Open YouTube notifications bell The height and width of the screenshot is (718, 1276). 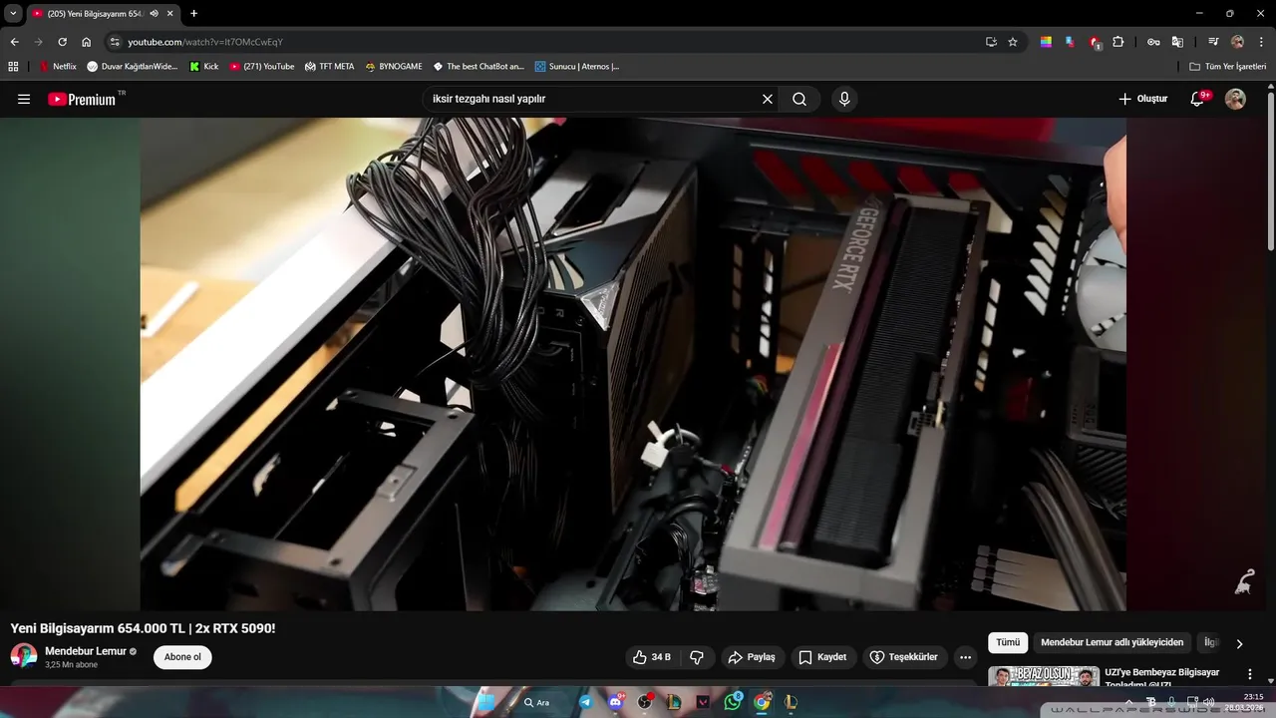click(x=1197, y=99)
